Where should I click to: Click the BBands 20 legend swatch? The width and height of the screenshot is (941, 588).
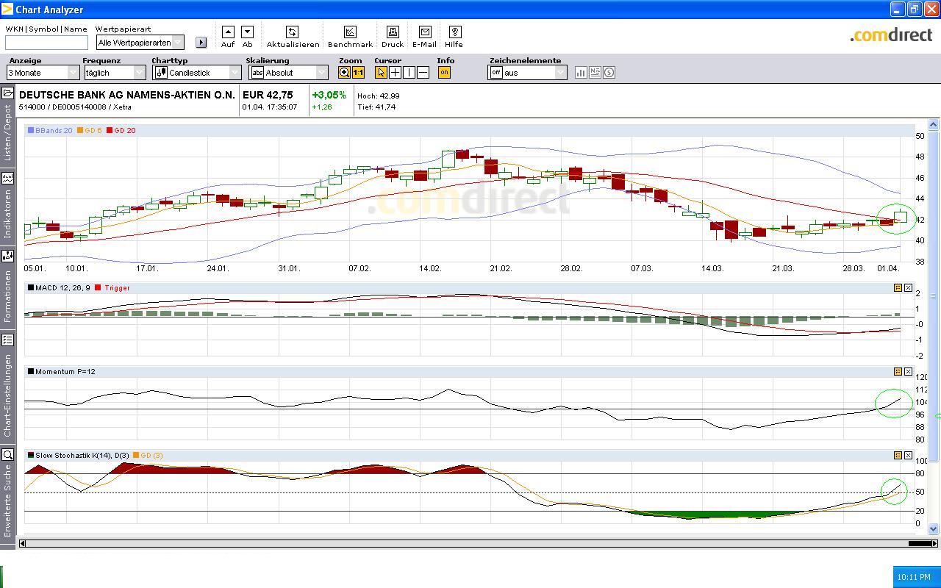click(30, 130)
